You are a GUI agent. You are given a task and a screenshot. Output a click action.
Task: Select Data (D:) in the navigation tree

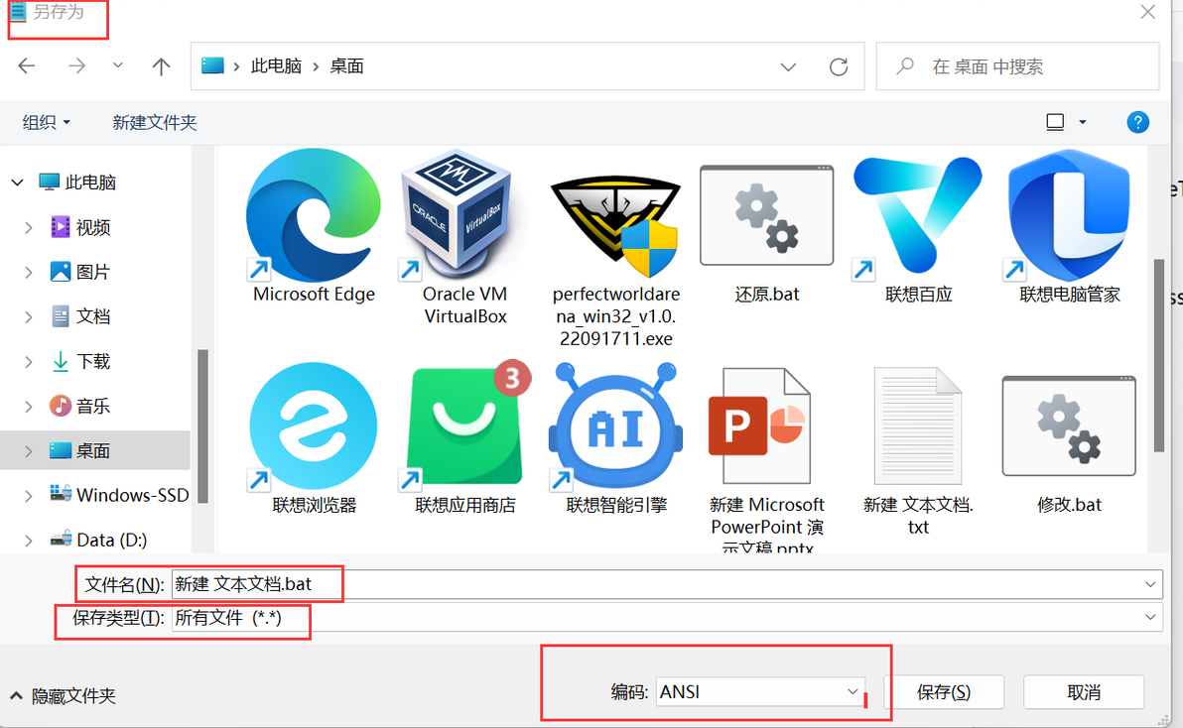point(99,540)
